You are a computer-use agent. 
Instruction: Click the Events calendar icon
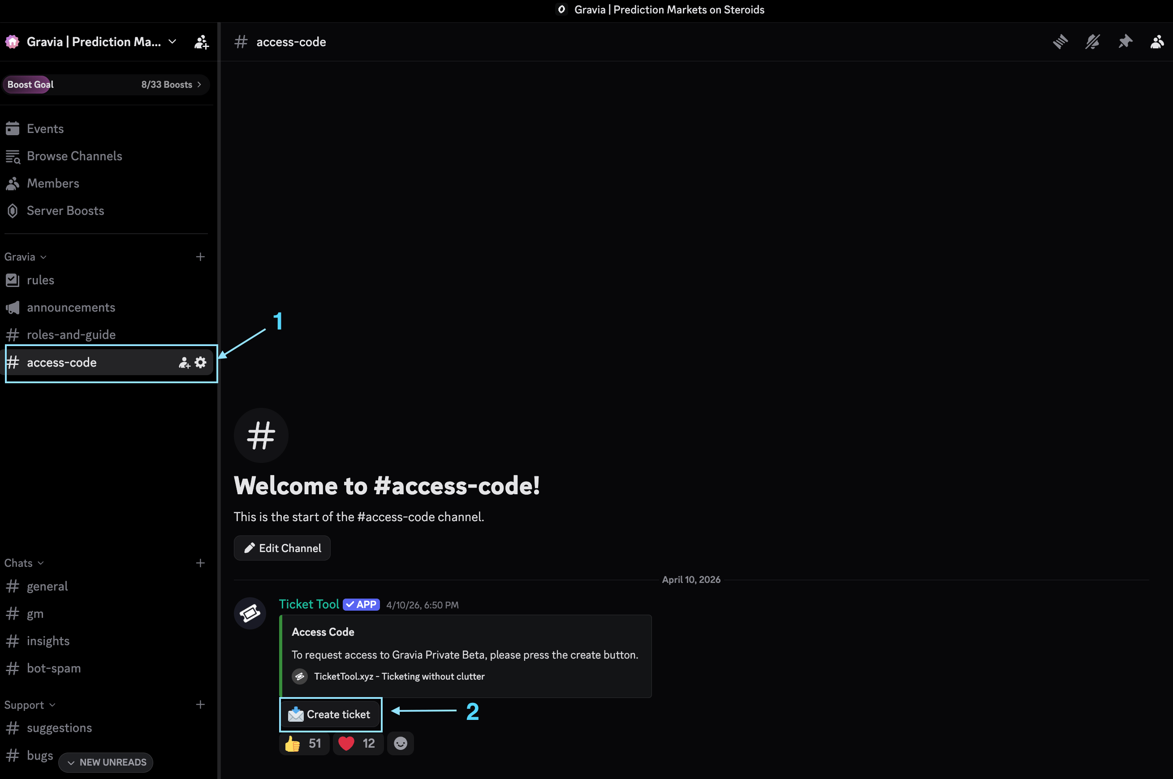pos(13,128)
